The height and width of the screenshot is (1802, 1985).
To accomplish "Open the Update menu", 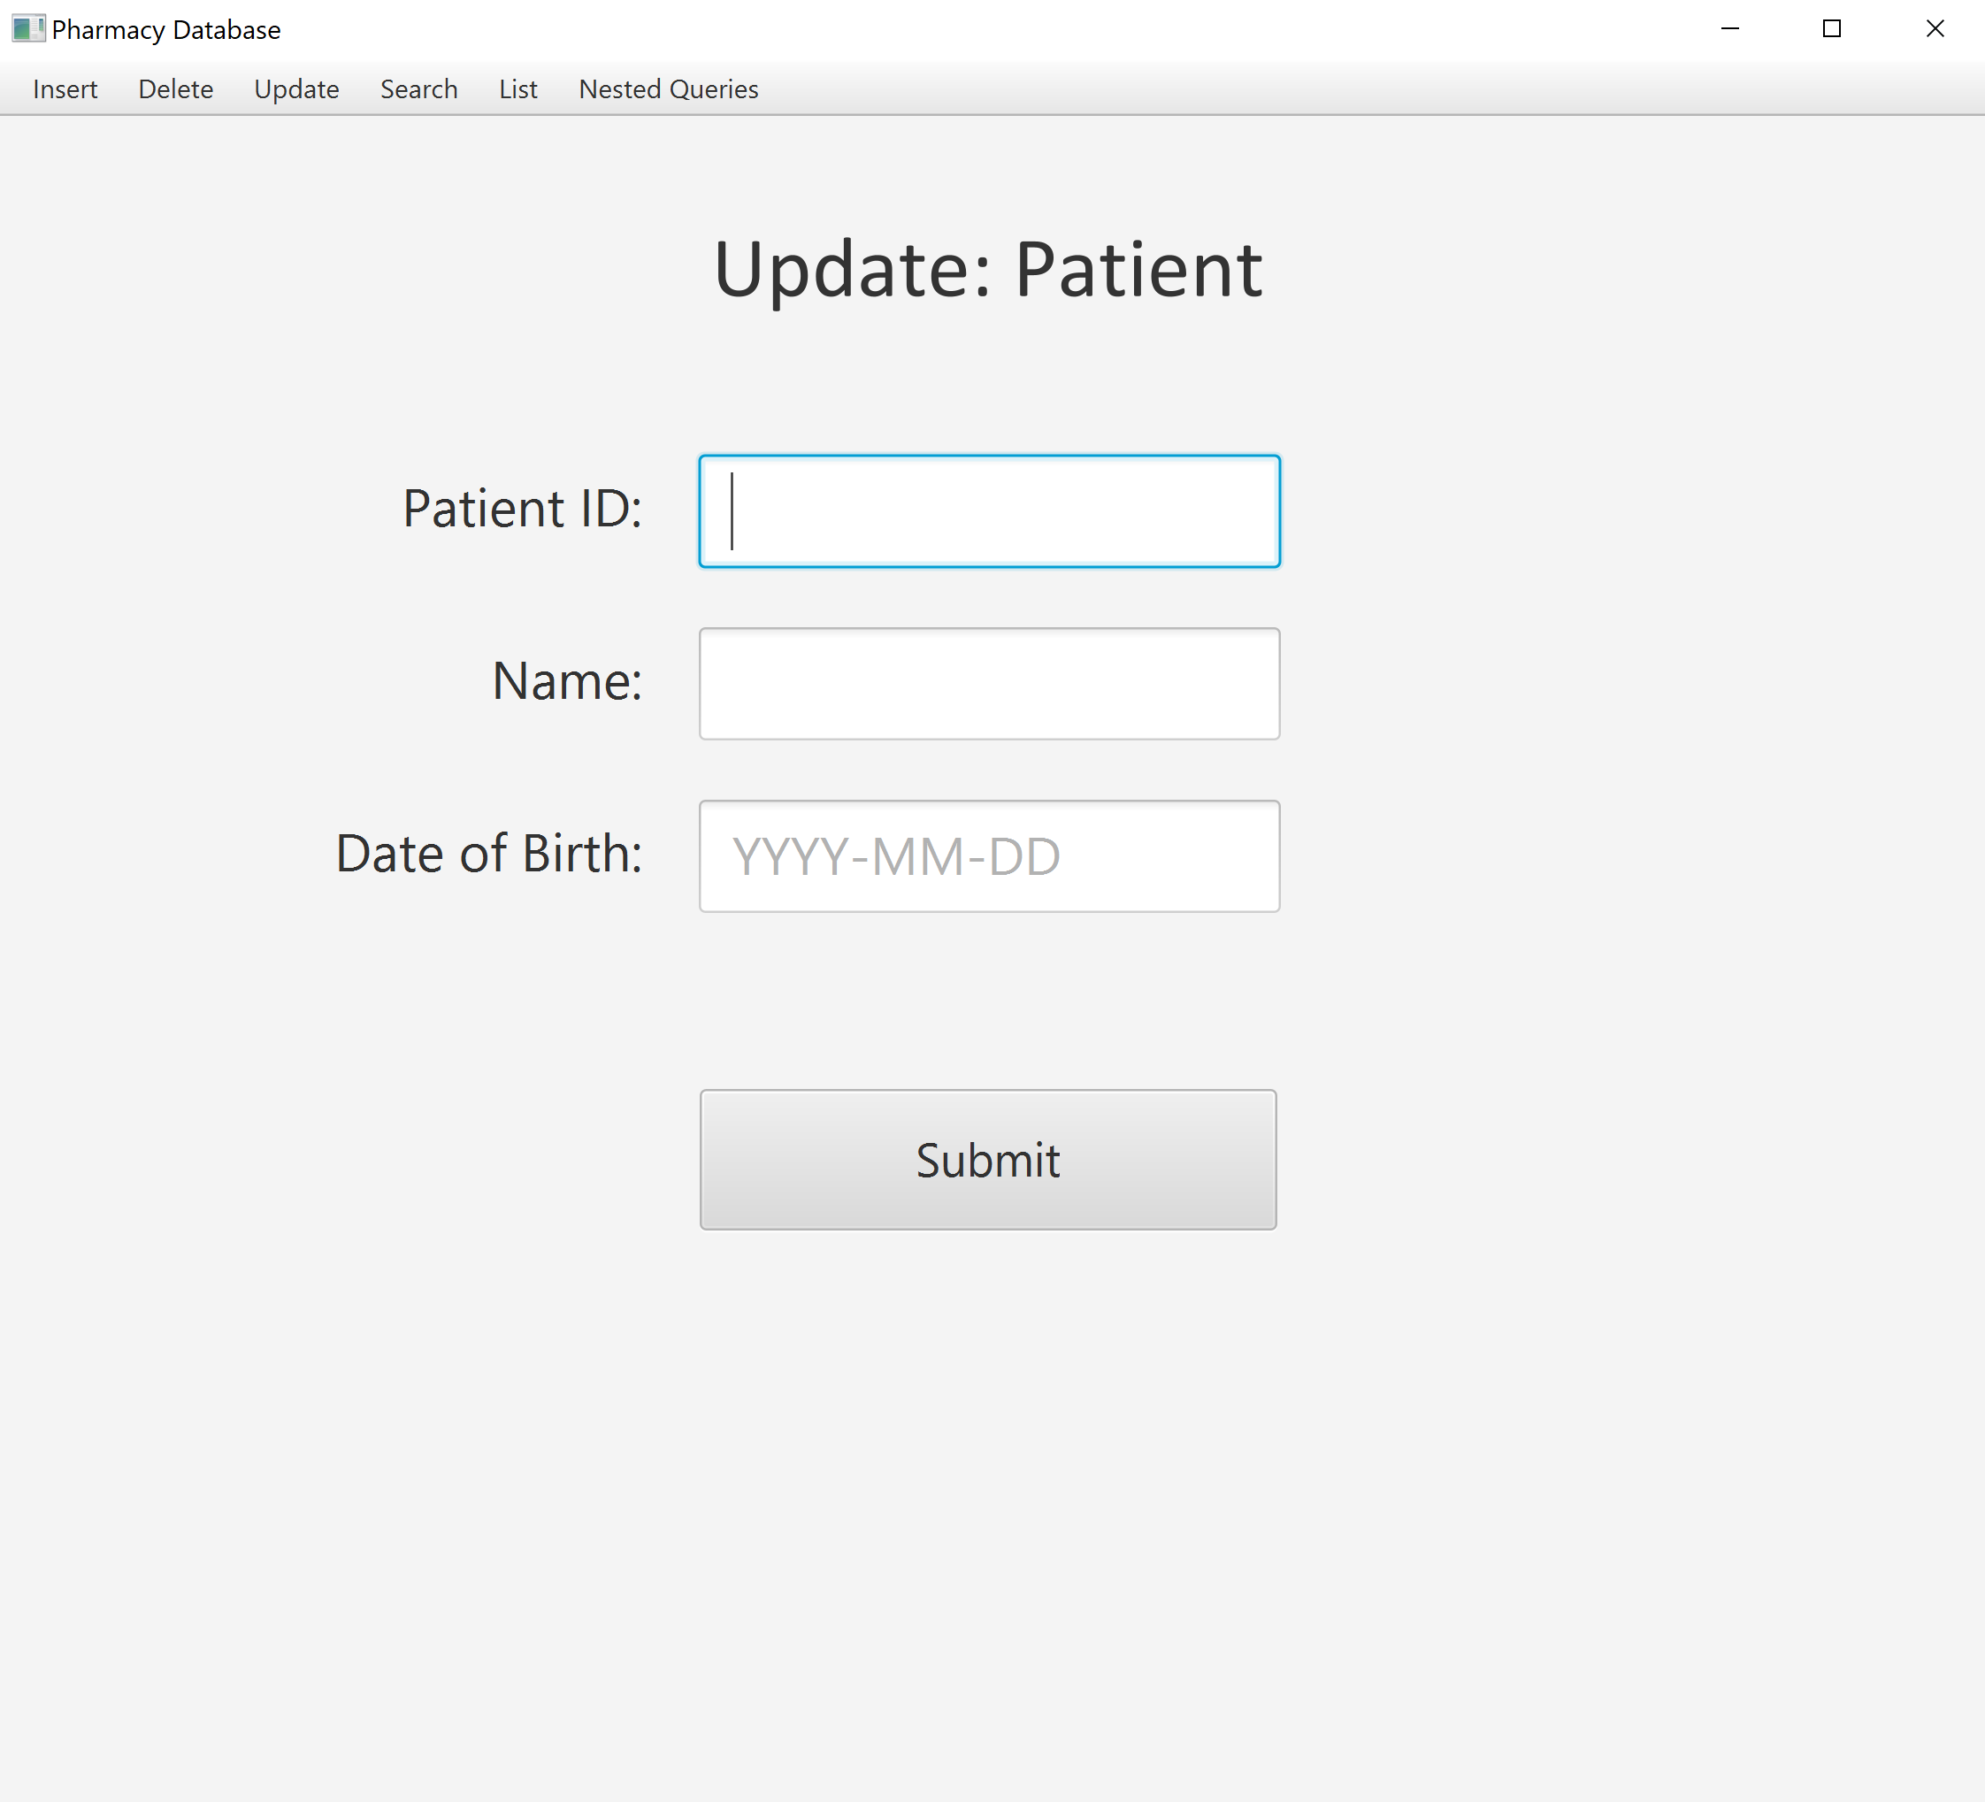I will click(296, 88).
